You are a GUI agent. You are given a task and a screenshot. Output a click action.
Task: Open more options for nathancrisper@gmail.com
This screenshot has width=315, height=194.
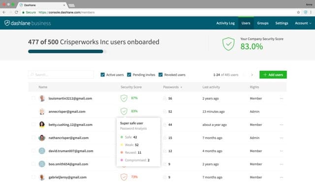(x=282, y=138)
